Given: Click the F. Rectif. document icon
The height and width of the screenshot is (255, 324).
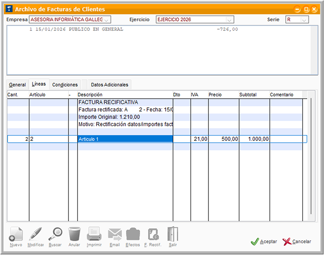Looking at the screenshot, I should pos(153,234).
